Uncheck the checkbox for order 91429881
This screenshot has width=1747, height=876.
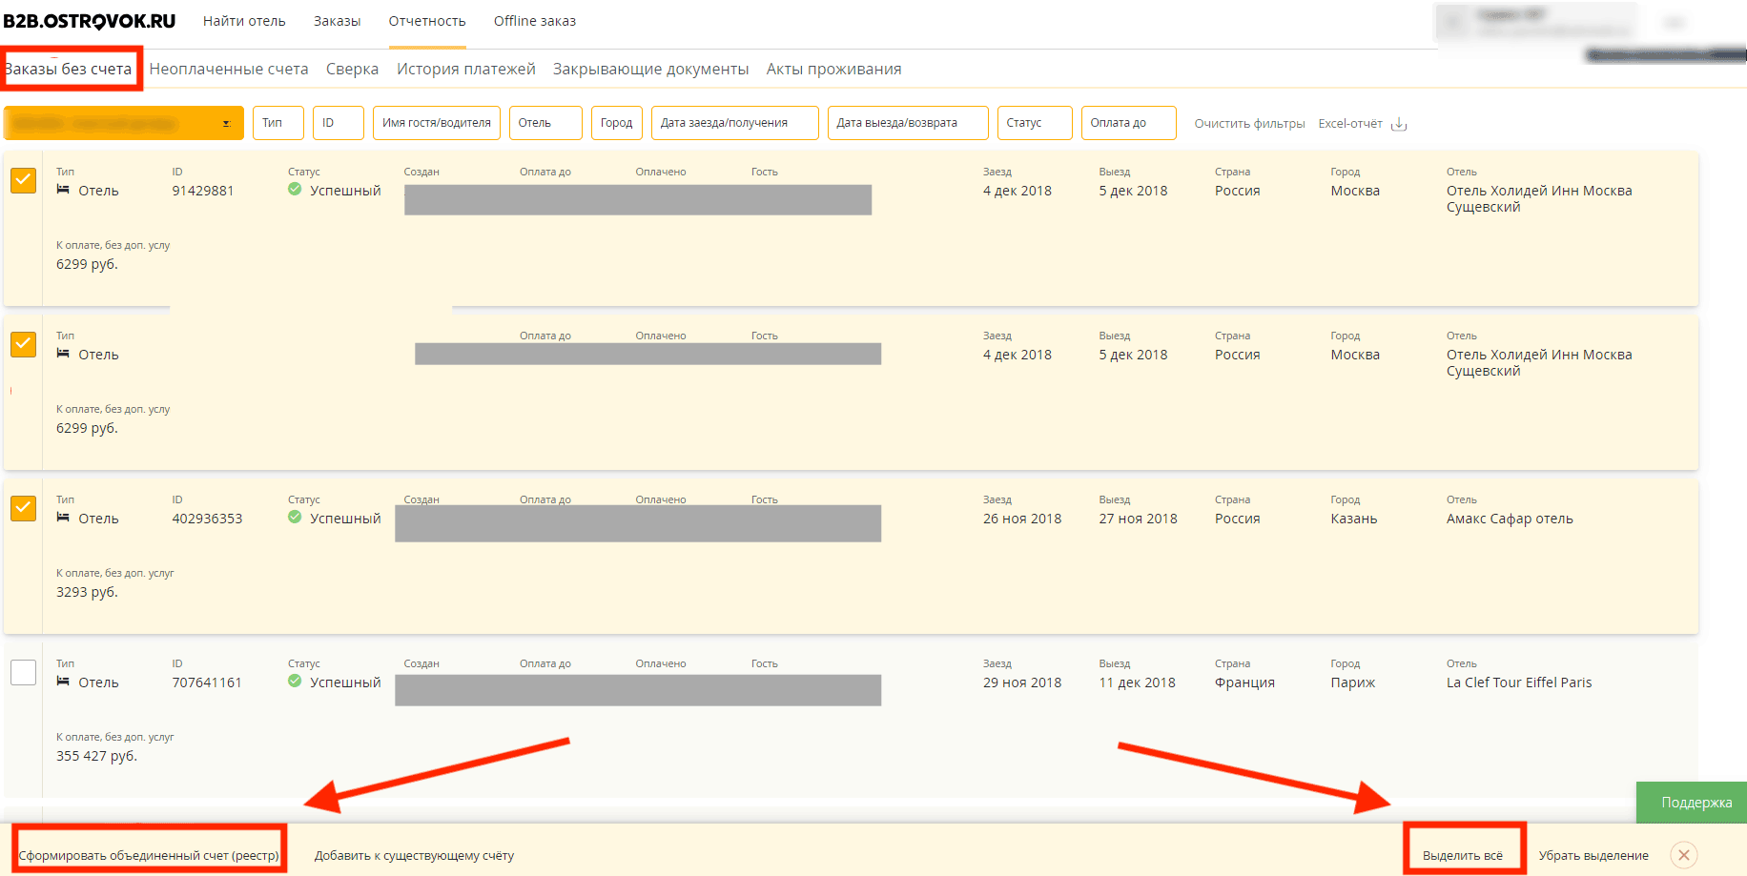click(23, 180)
